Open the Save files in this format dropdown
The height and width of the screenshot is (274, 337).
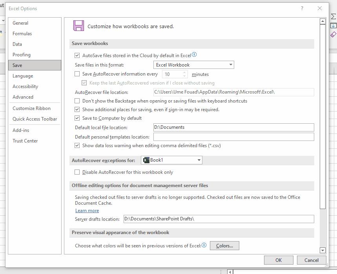193,65
